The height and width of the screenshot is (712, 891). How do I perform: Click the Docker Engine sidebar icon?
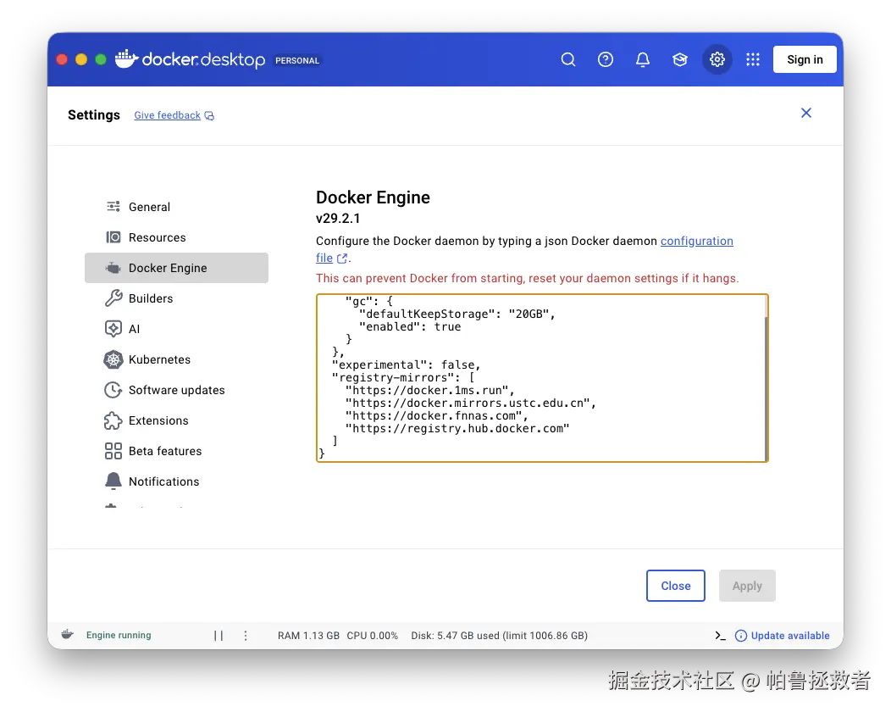tap(113, 268)
